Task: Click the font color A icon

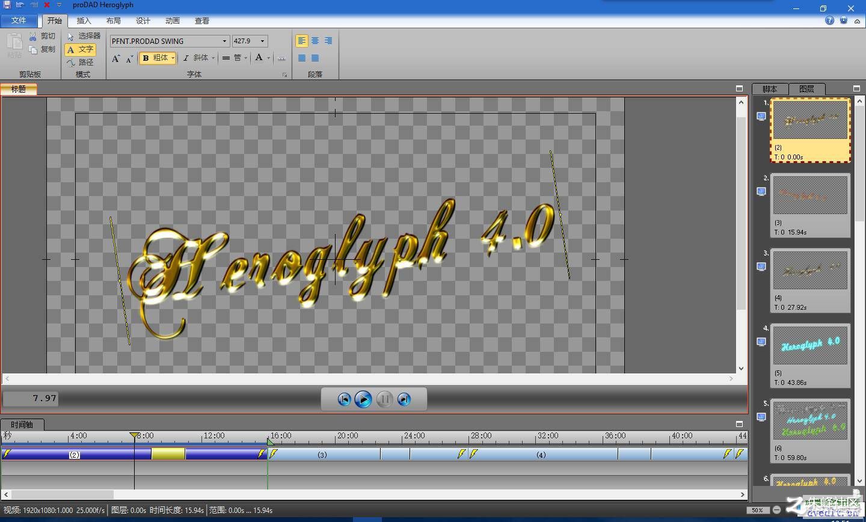Action: tap(259, 58)
